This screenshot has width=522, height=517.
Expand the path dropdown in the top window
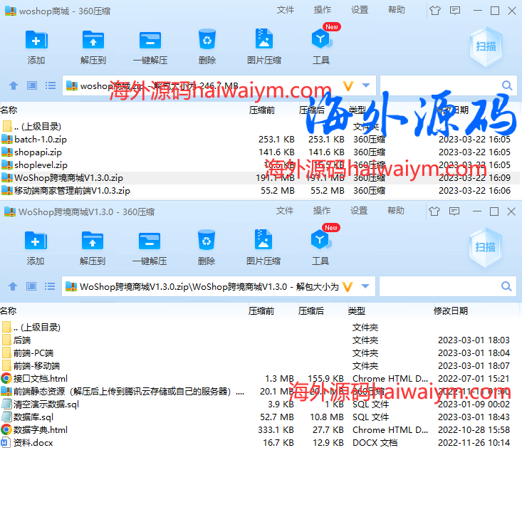click(x=365, y=85)
